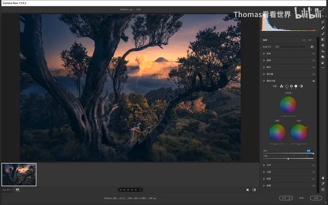Click the single view mode icon
This screenshot has width=328, height=205.
pos(248,190)
